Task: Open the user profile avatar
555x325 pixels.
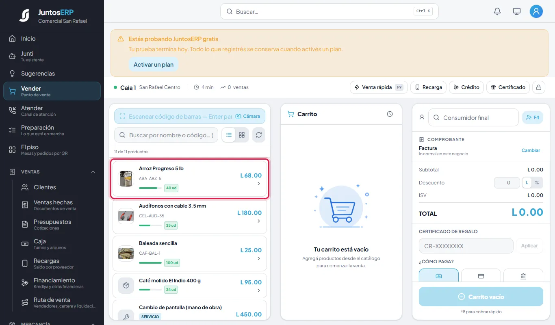Action: tap(536, 11)
